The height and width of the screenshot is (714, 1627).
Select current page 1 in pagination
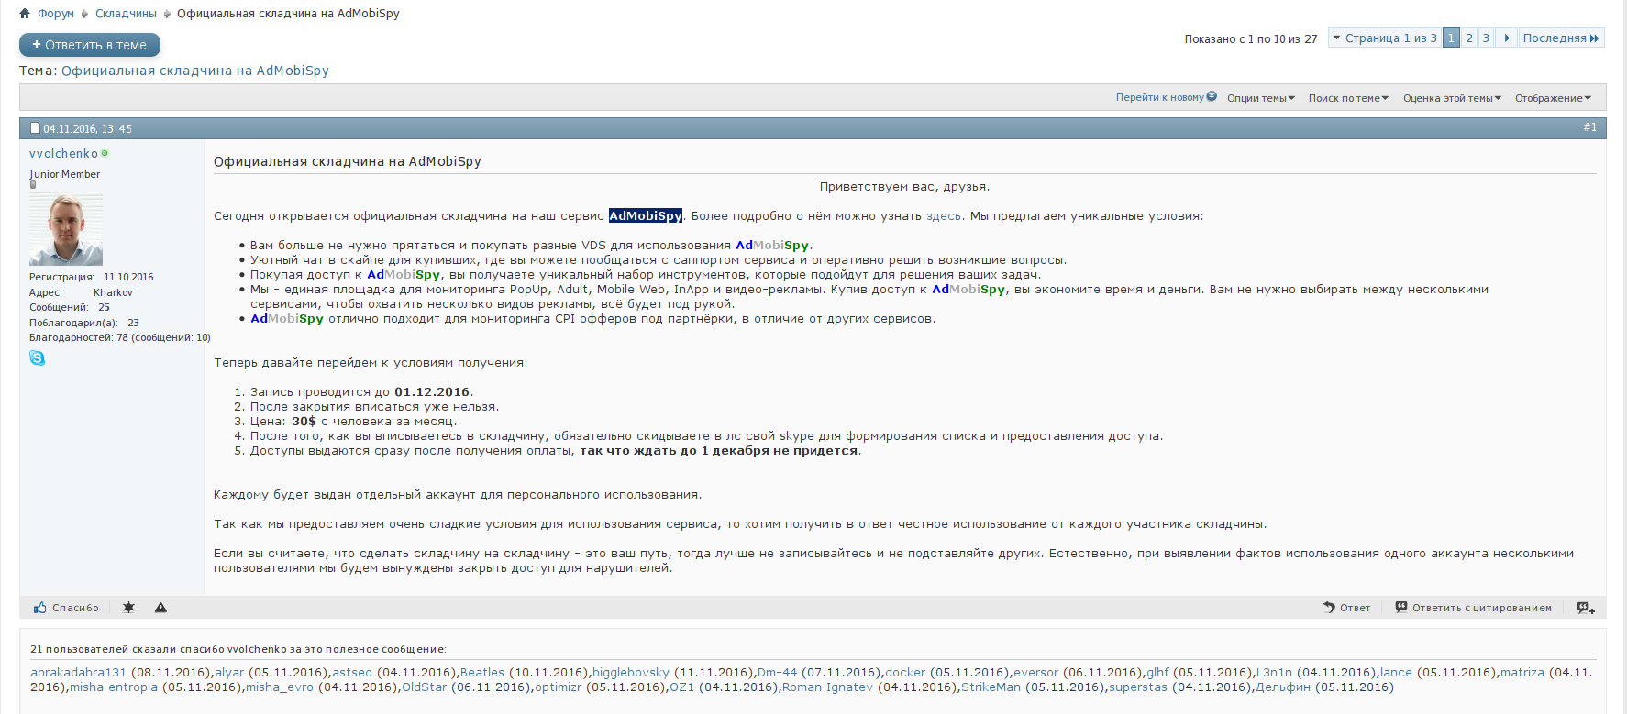[1451, 38]
